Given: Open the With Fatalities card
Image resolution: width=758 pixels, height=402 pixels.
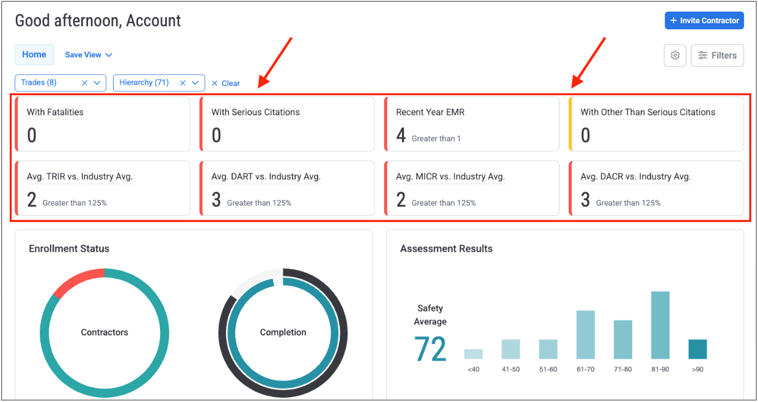Looking at the screenshot, I should pyautogui.click(x=103, y=124).
